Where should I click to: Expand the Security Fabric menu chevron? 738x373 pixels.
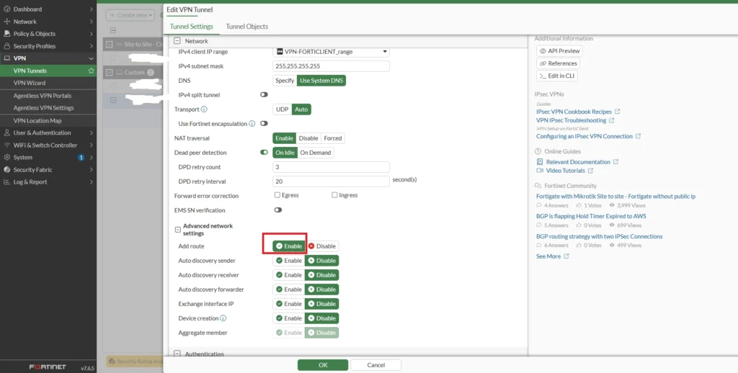[91, 170]
